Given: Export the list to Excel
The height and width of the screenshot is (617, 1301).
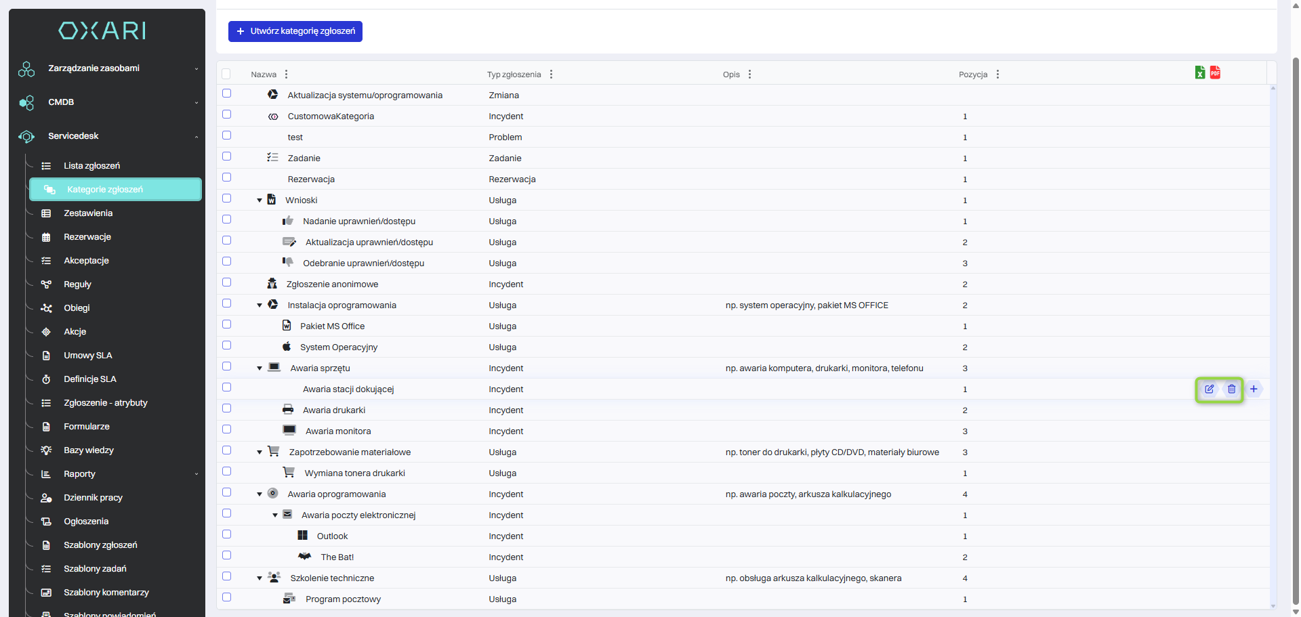Looking at the screenshot, I should pyautogui.click(x=1200, y=73).
